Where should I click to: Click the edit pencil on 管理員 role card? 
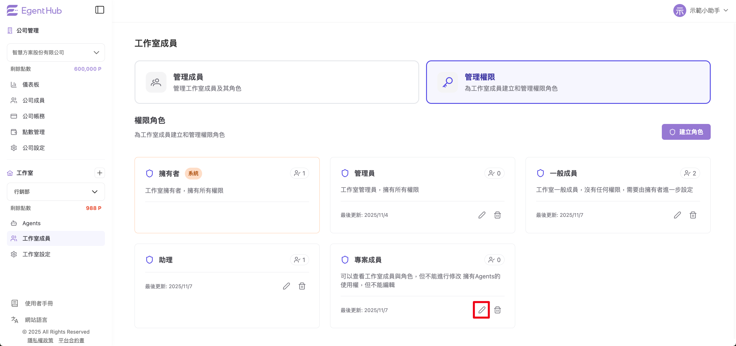coord(482,215)
